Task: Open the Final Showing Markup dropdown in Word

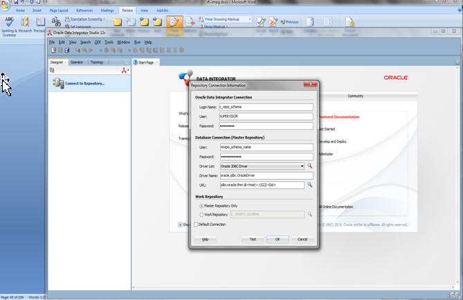Action: pyautogui.click(x=250, y=19)
